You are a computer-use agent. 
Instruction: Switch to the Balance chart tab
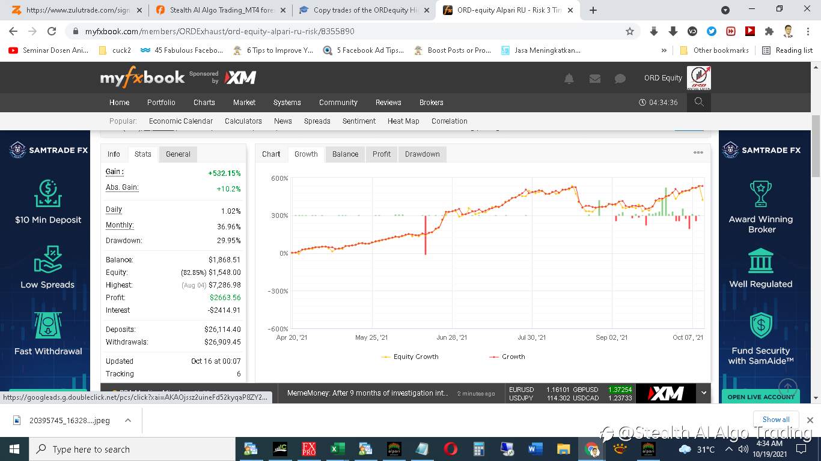point(345,154)
